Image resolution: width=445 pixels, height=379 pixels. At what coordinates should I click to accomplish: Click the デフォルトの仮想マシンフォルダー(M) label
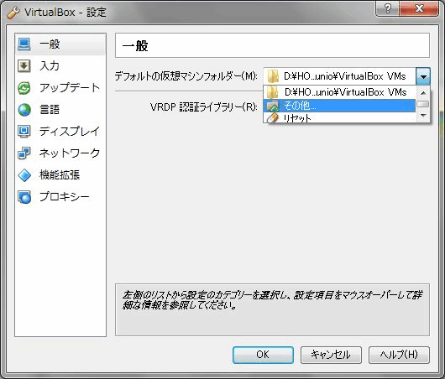pos(186,76)
